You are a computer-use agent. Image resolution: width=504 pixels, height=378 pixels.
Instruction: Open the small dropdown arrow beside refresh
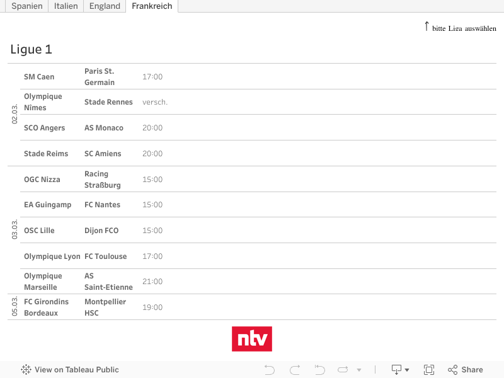359,370
